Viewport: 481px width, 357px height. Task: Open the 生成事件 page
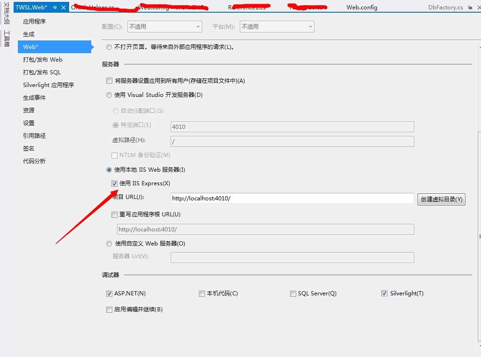point(34,98)
